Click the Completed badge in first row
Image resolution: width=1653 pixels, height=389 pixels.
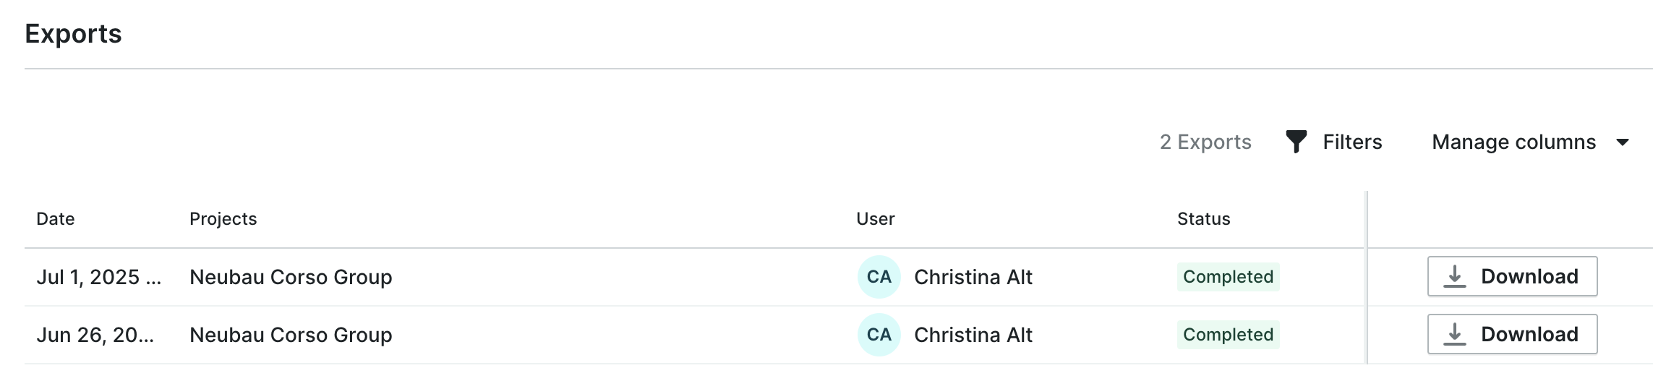pos(1228,277)
